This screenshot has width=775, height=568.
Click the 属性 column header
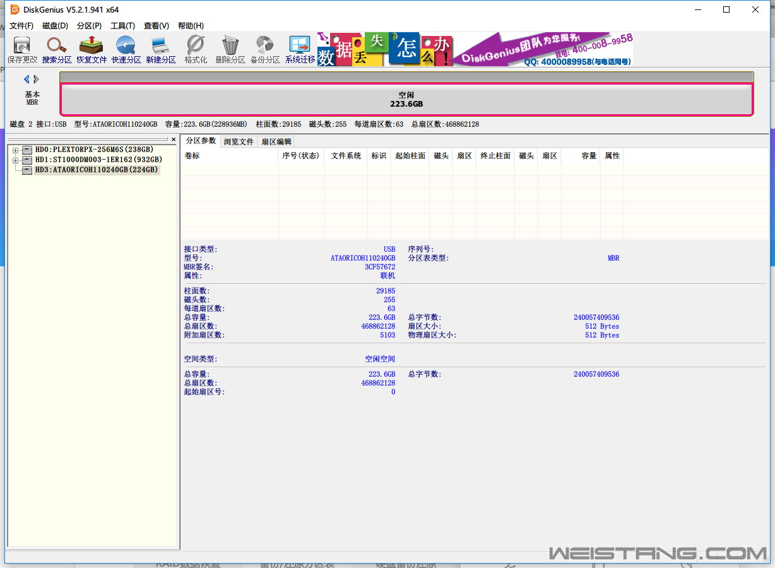point(612,156)
